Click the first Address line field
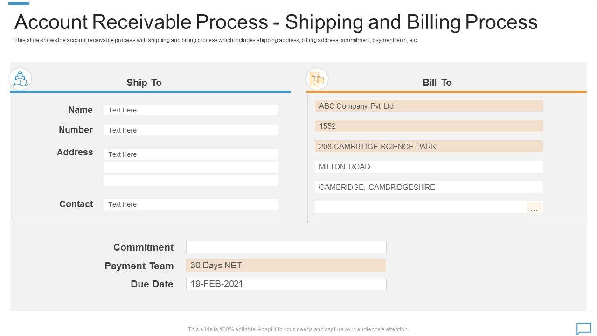The height and width of the screenshot is (336, 597). click(191, 154)
